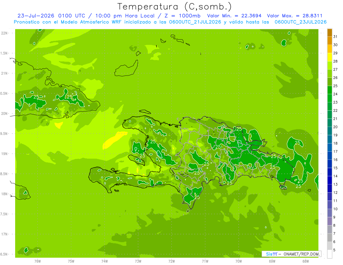Viewport: 343px width, 265px height.
Task: Pick the green legend swatch between 24 and 25
Action: coord(330,90)
